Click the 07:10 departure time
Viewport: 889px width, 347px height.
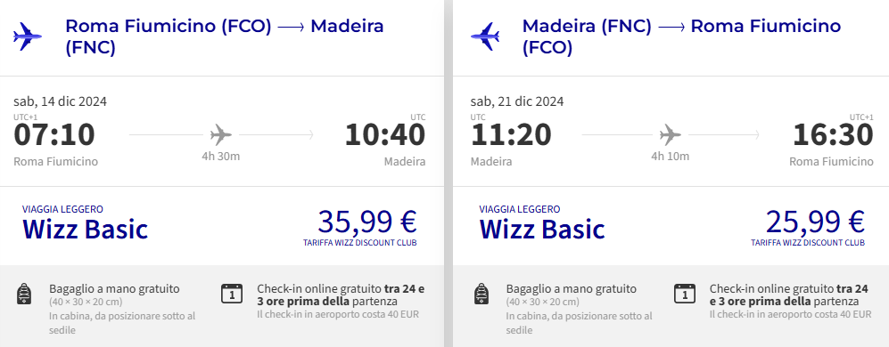[x=54, y=135]
